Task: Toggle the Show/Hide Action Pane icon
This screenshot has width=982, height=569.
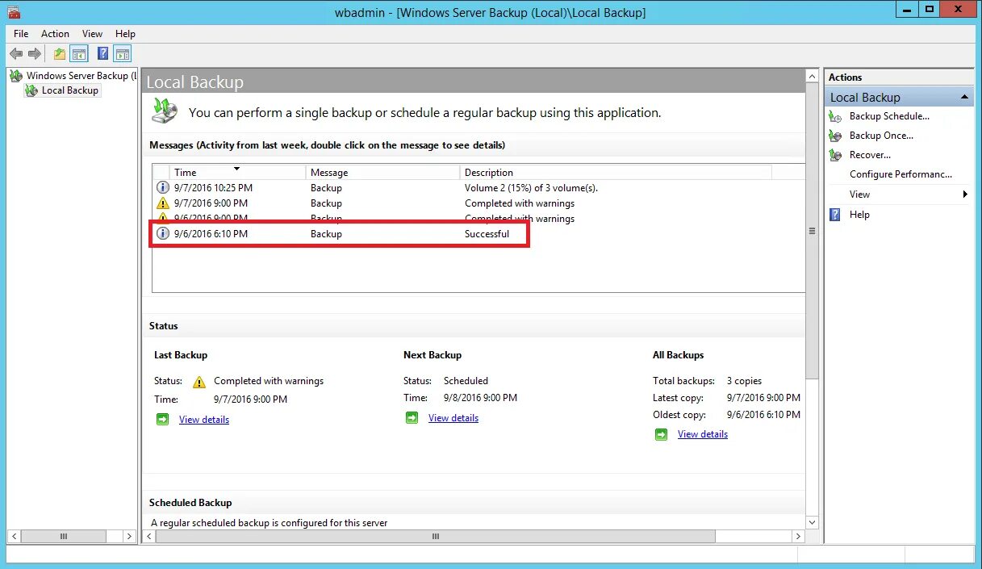Action: 122,54
